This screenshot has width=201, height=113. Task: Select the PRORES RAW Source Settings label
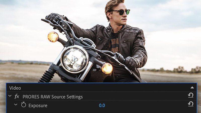click(x=53, y=96)
